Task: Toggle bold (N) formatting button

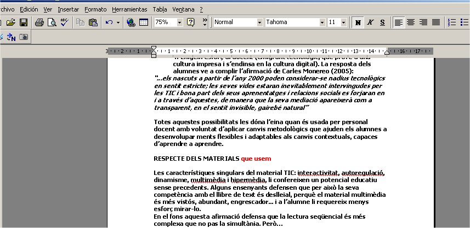Action: pos(357,22)
